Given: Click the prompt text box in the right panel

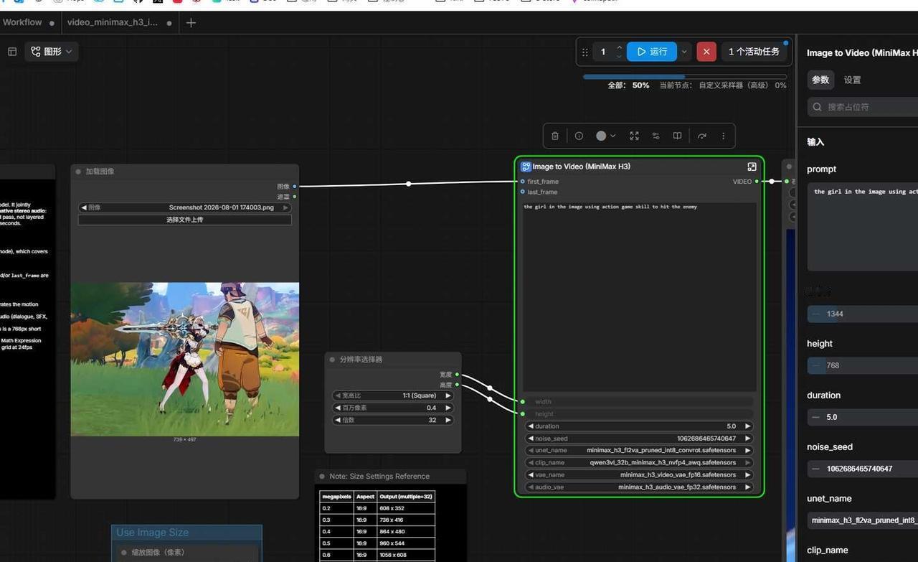Looking at the screenshot, I should click(862, 226).
